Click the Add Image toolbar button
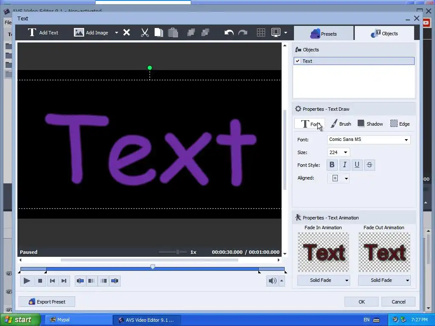The width and height of the screenshot is (435, 326). pos(91,33)
